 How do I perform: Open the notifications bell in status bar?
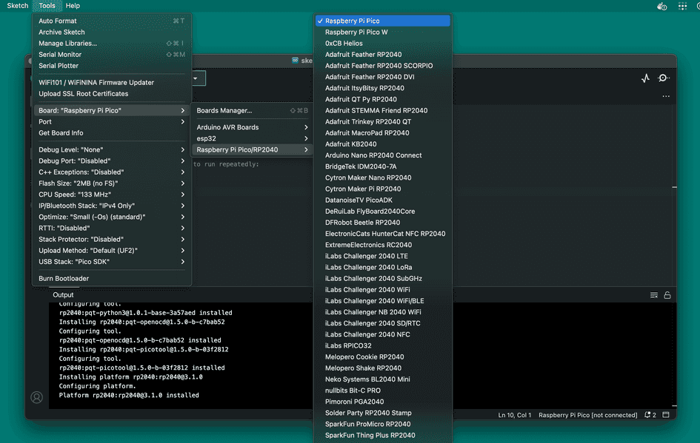tap(648, 415)
